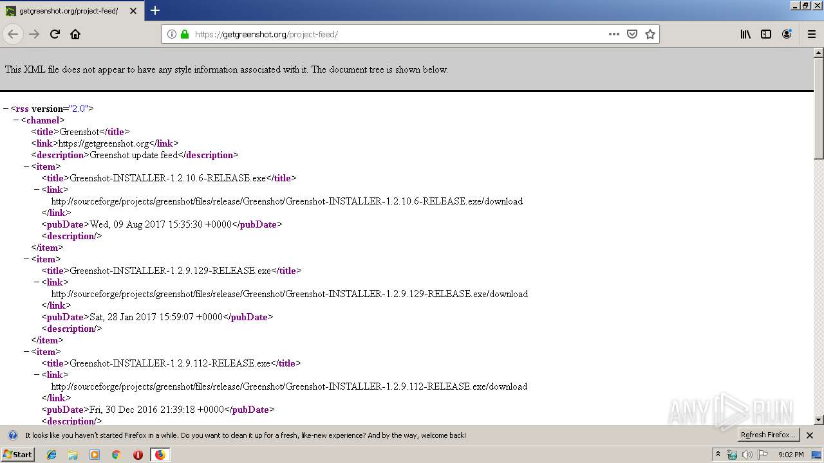
Task: Save page to Pocket
Action: (x=632, y=34)
